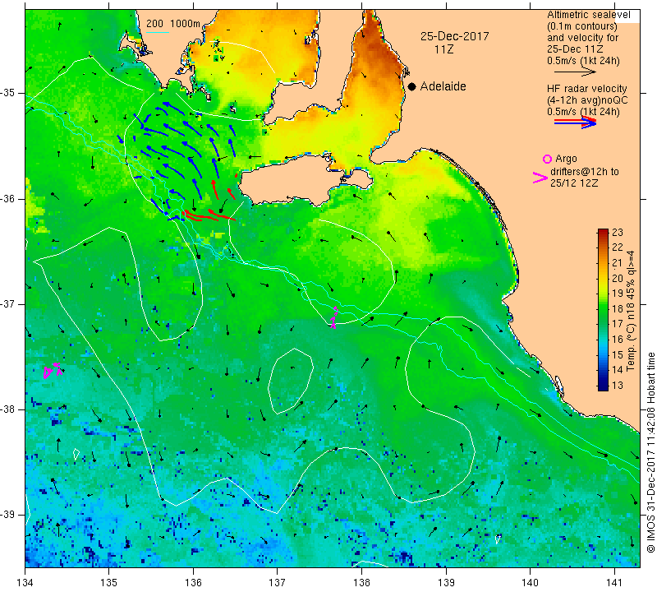Click the '11Z' time label

(x=443, y=49)
